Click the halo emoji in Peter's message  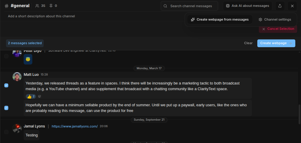28,59
